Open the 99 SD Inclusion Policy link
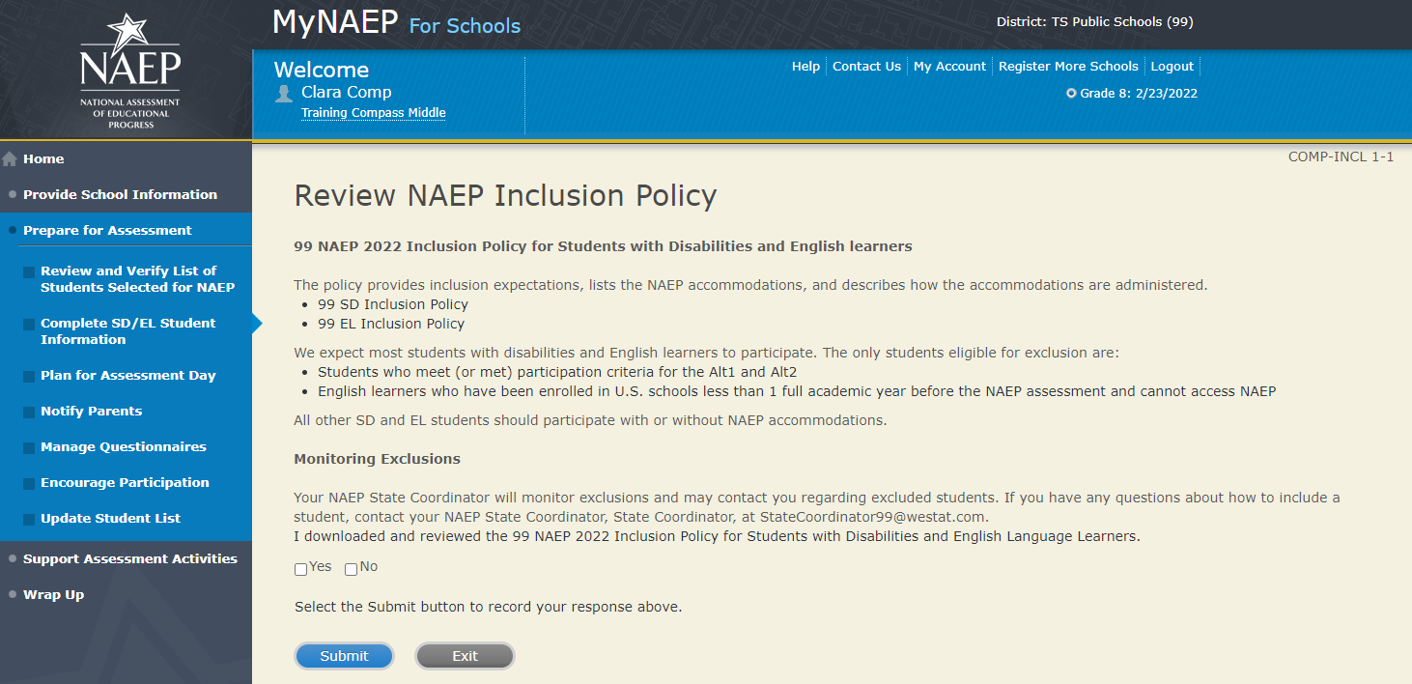1412x684 pixels. pos(392,304)
